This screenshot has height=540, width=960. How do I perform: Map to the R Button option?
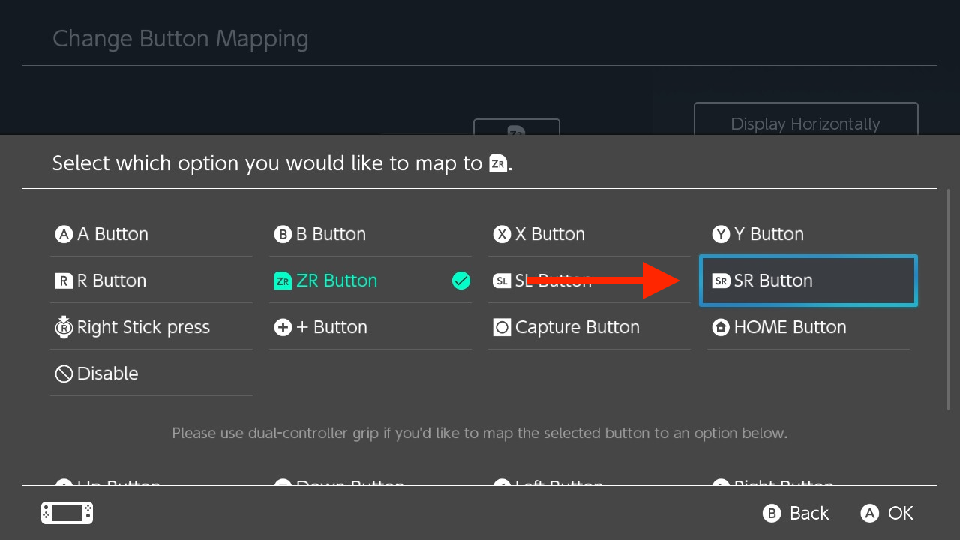pyautogui.click(x=151, y=280)
